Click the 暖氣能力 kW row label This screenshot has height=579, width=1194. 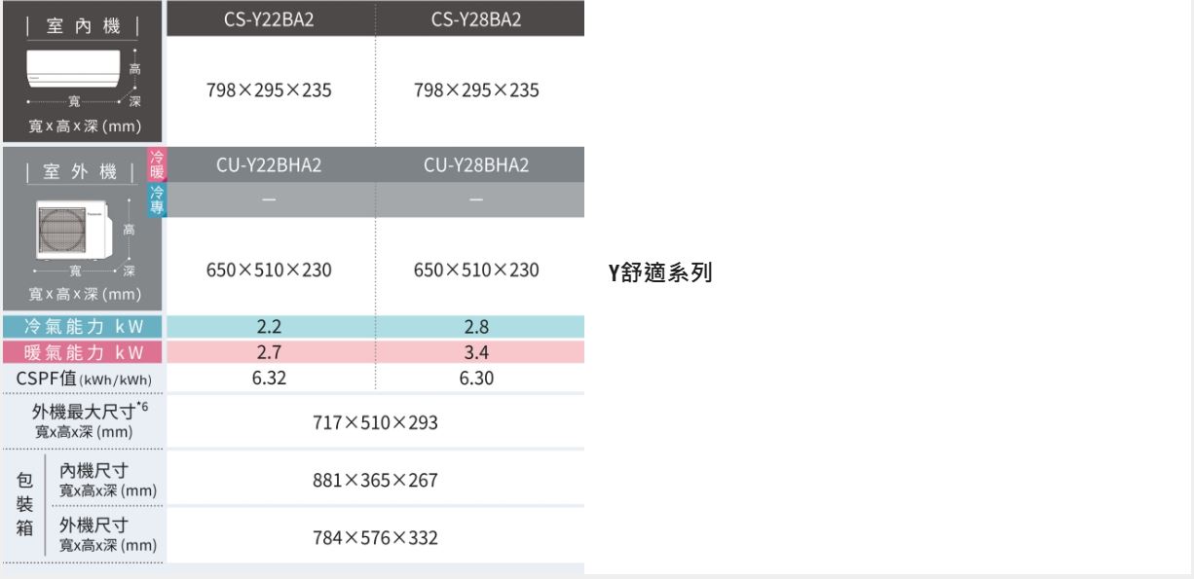[84, 351]
